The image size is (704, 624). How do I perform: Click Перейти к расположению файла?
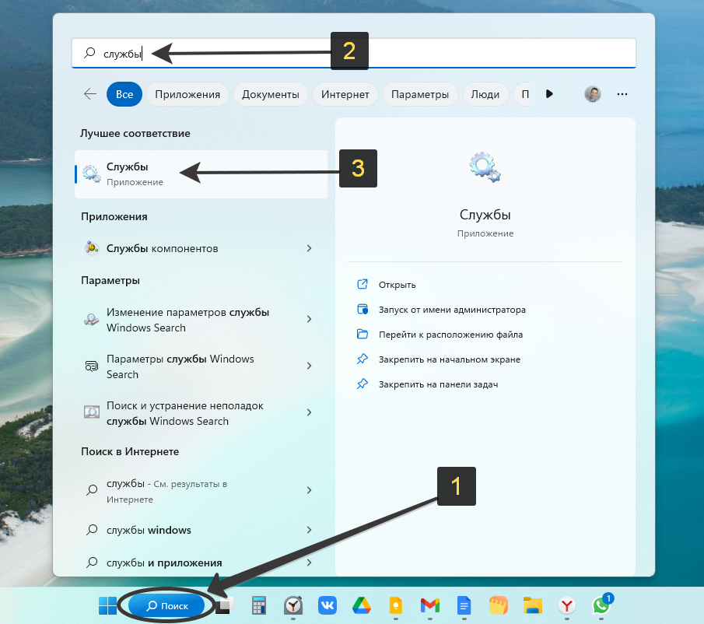(450, 335)
